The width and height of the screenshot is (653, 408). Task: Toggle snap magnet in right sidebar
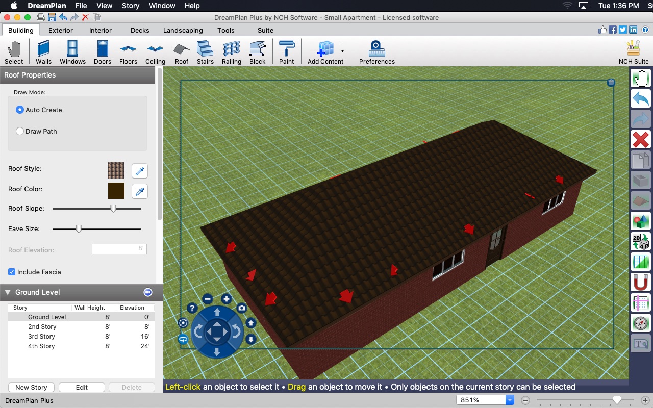[640, 282]
